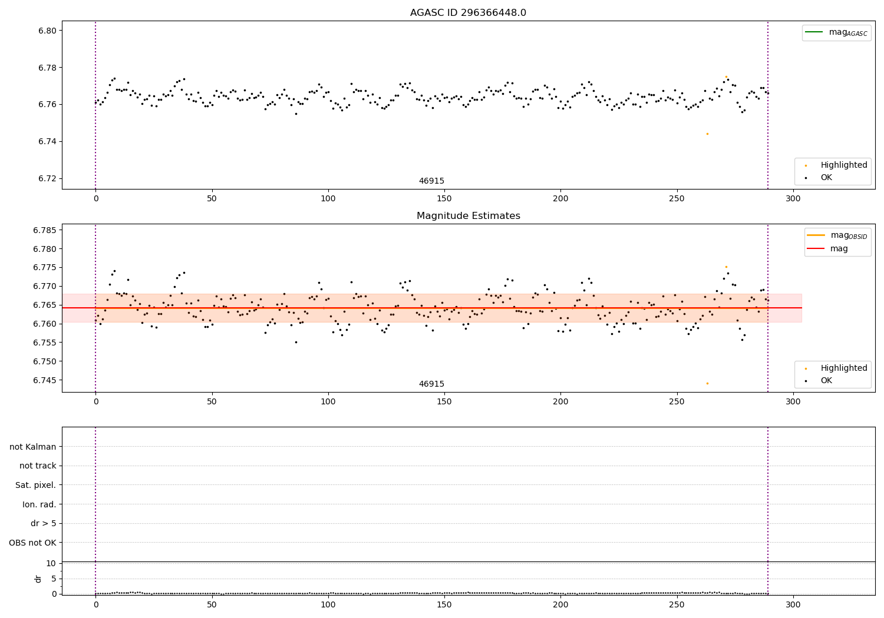884x618 pixels.
Task: Click the not track row label
Action: (x=38, y=466)
